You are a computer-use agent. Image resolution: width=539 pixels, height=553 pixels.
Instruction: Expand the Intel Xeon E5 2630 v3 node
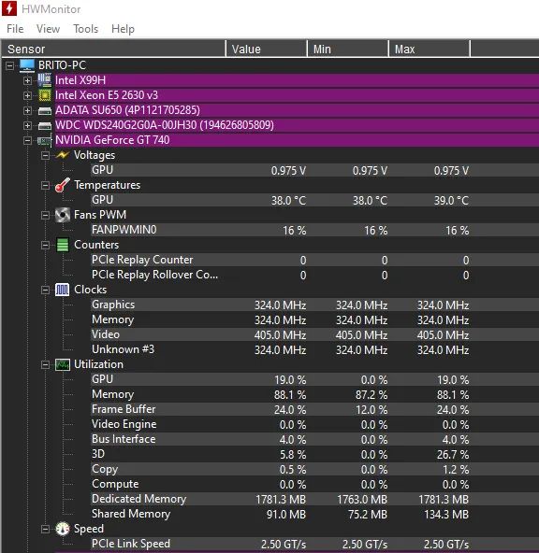point(27,95)
